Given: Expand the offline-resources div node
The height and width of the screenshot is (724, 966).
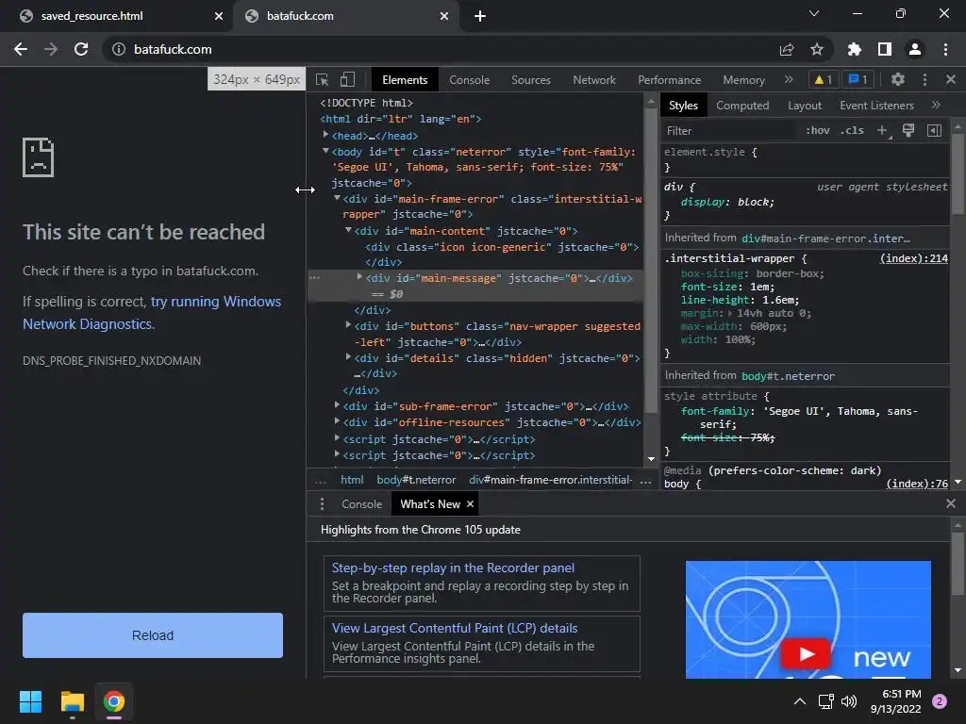Looking at the screenshot, I should coord(337,421).
